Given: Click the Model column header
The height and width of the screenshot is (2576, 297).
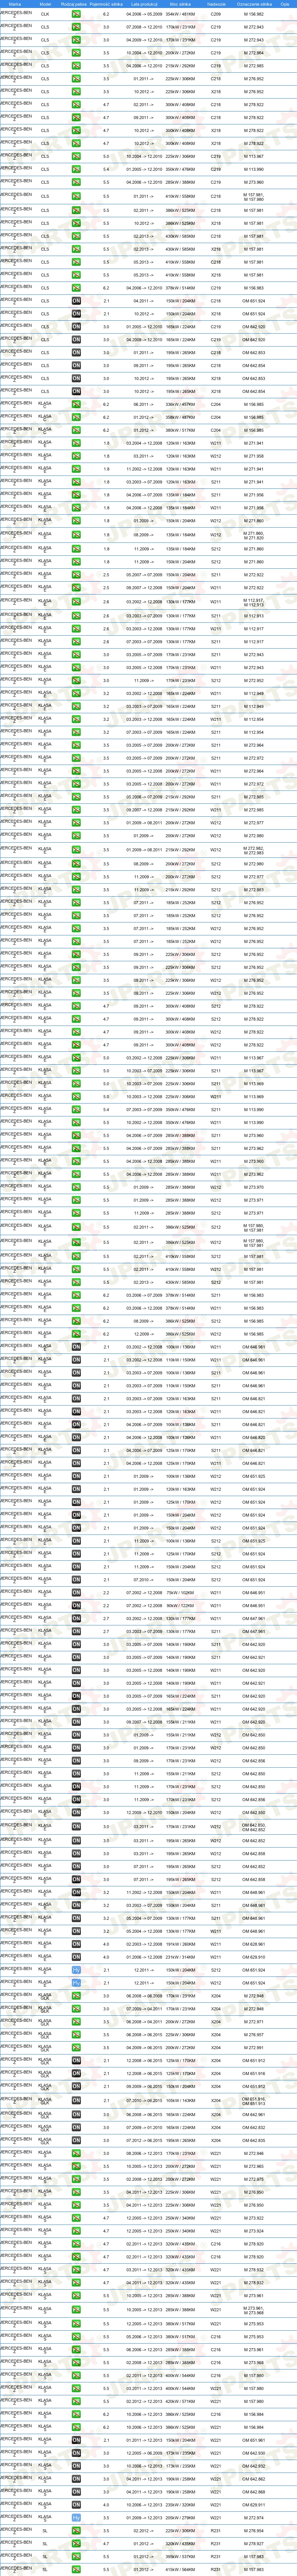Looking at the screenshot, I should coord(45,4).
